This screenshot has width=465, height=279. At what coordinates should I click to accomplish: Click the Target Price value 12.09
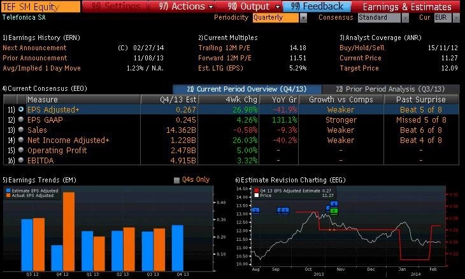pyautogui.click(x=450, y=68)
